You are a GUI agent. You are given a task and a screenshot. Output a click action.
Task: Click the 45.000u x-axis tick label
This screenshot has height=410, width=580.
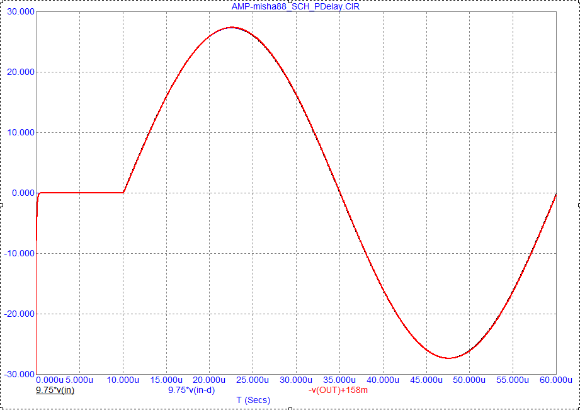tap(426, 380)
